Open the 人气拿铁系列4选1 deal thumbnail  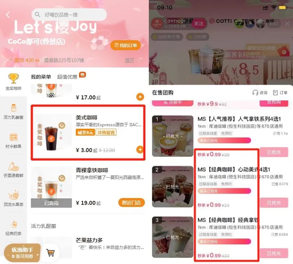[173, 136]
